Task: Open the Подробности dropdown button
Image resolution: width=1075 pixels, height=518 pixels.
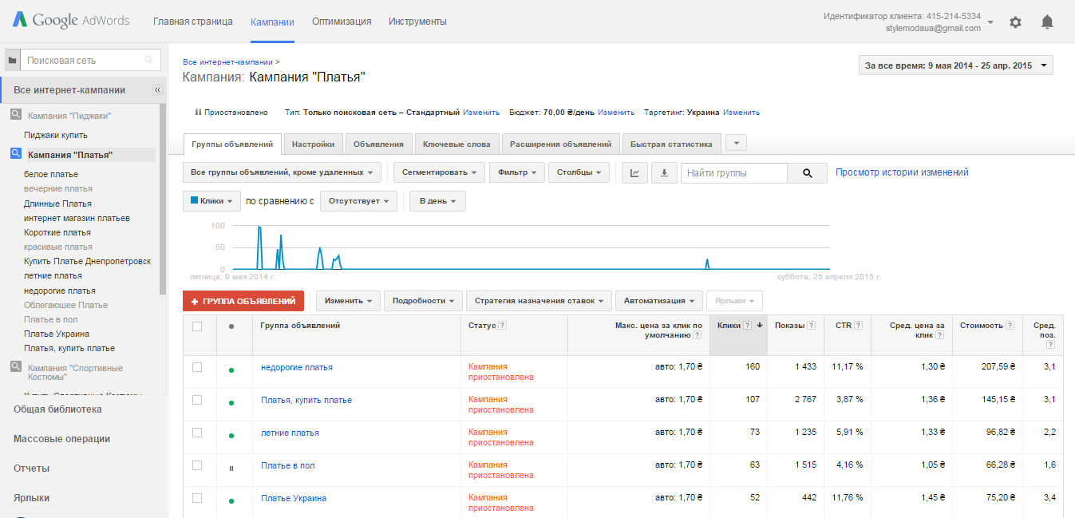Action: [423, 301]
